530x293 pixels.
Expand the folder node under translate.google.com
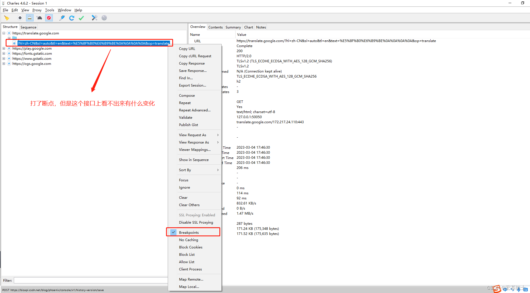9,38
